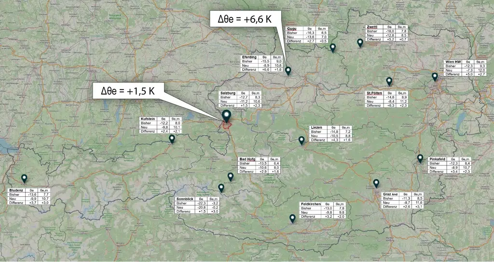Click the -16,3 value in the Gugu table
The height and width of the screenshot is (262, 494).
[x=310, y=33]
